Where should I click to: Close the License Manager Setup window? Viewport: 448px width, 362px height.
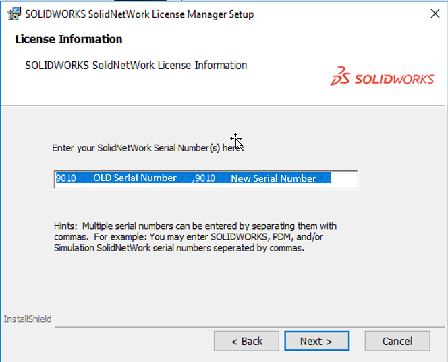(435, 13)
